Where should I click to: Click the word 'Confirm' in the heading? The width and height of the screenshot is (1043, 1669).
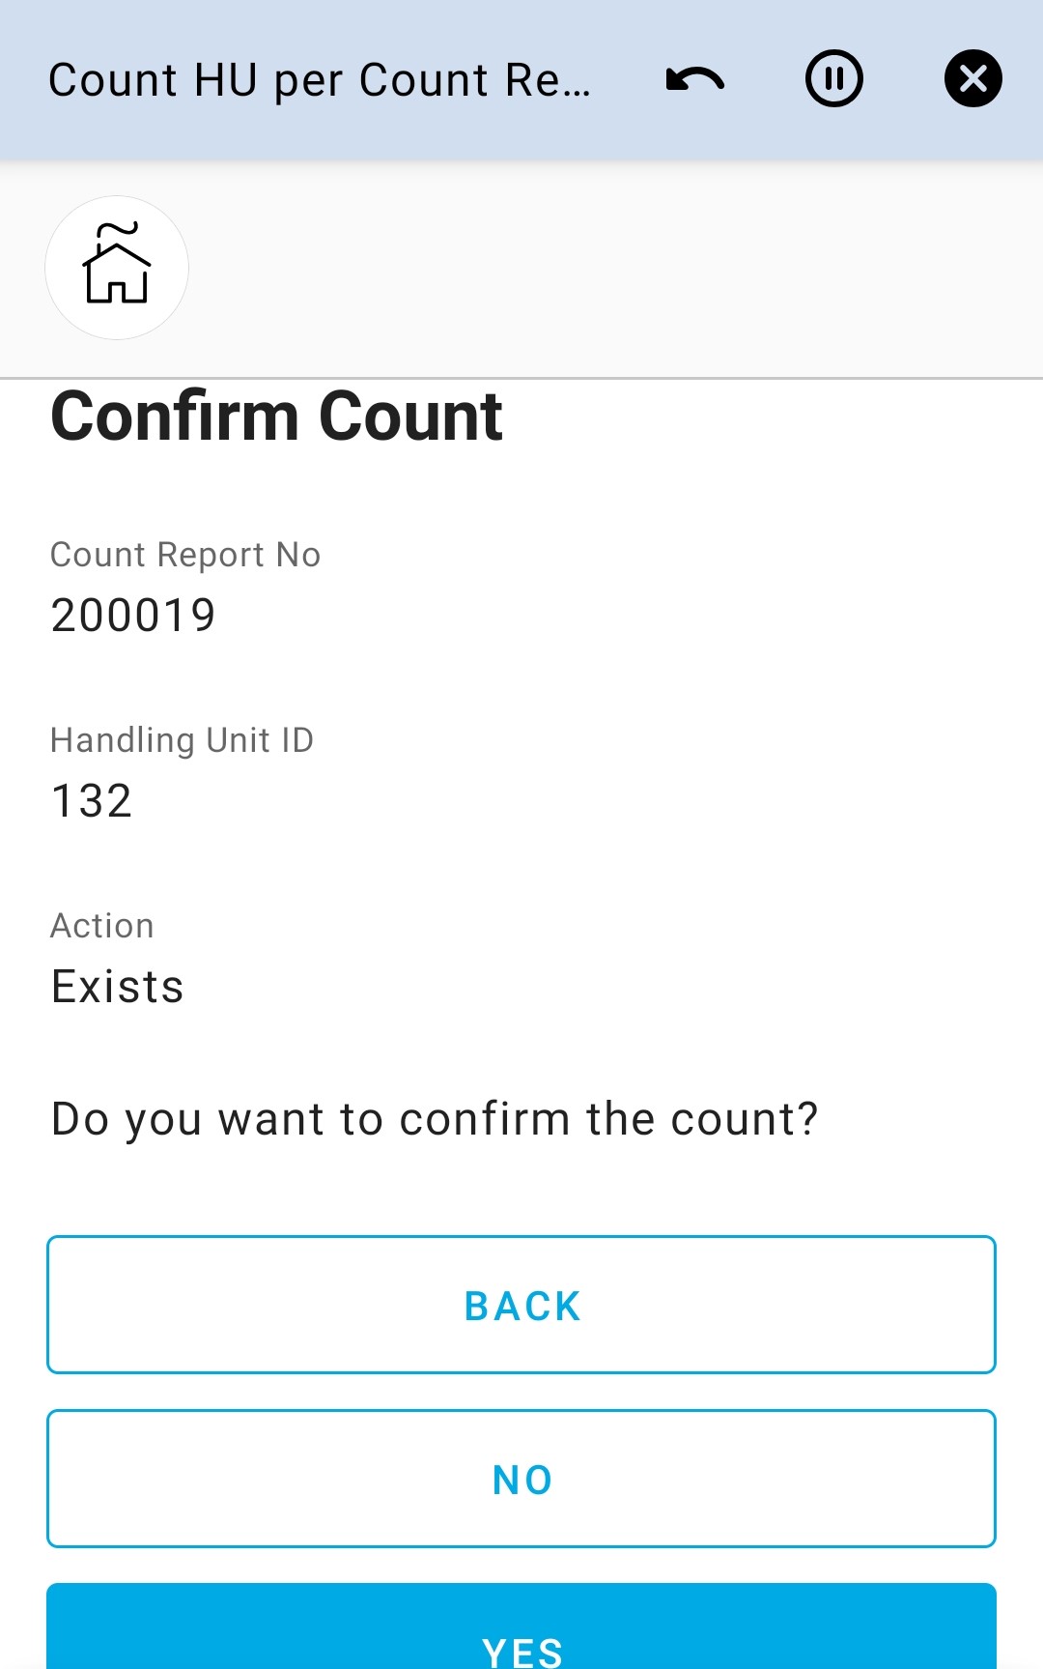(175, 417)
